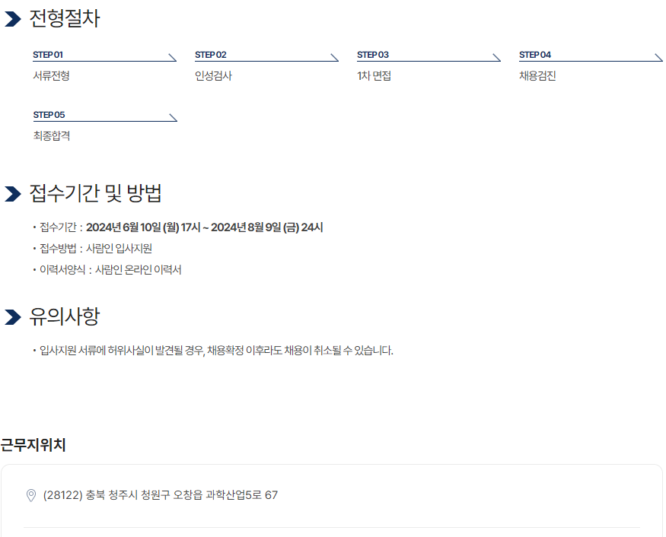Click the chevron icon beside 접수기간 및 방법

click(x=13, y=194)
